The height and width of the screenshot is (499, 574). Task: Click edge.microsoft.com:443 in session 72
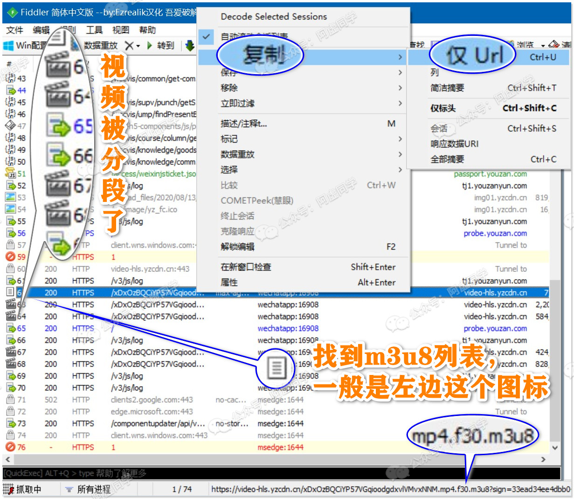tap(152, 411)
